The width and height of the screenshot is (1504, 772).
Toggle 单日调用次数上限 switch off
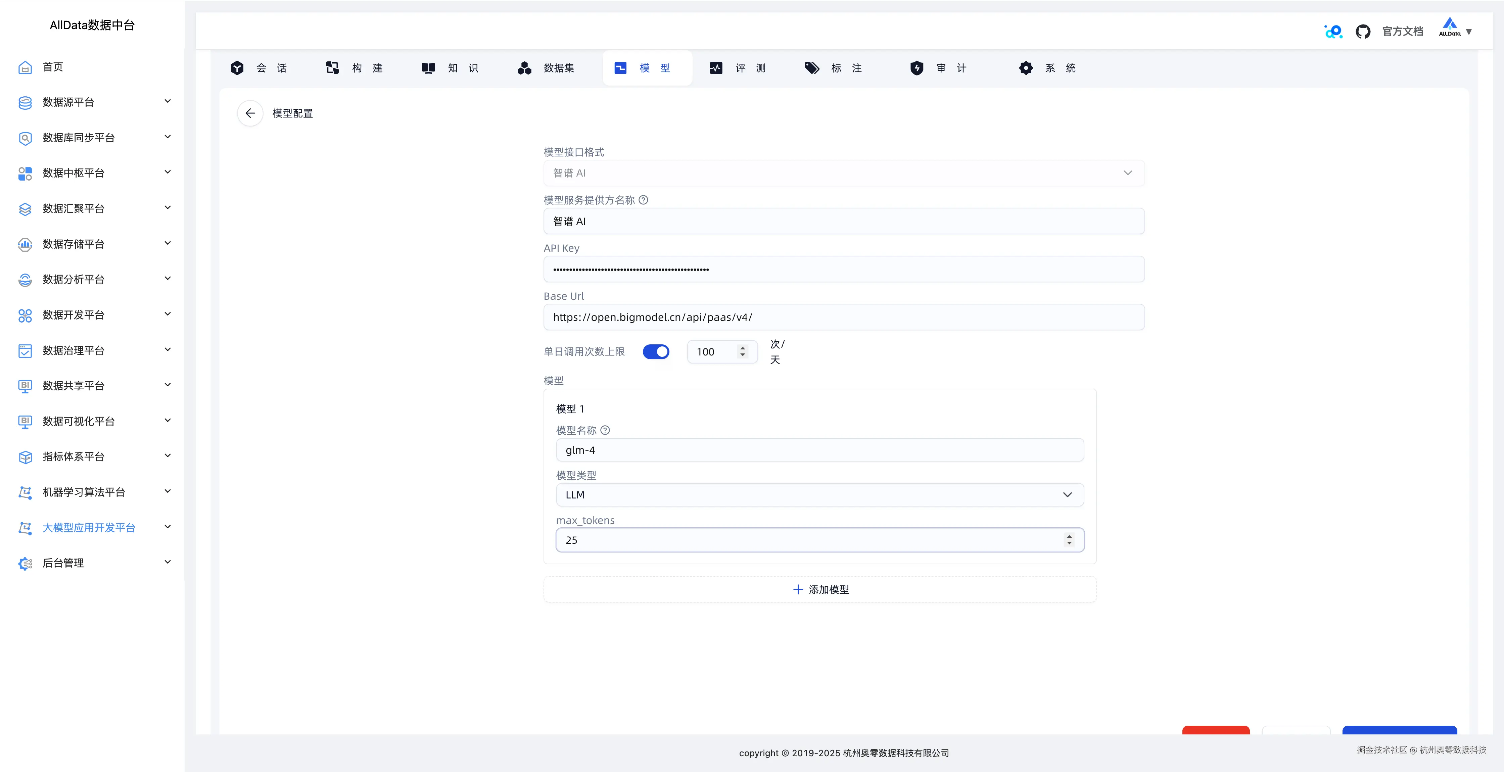click(x=656, y=351)
